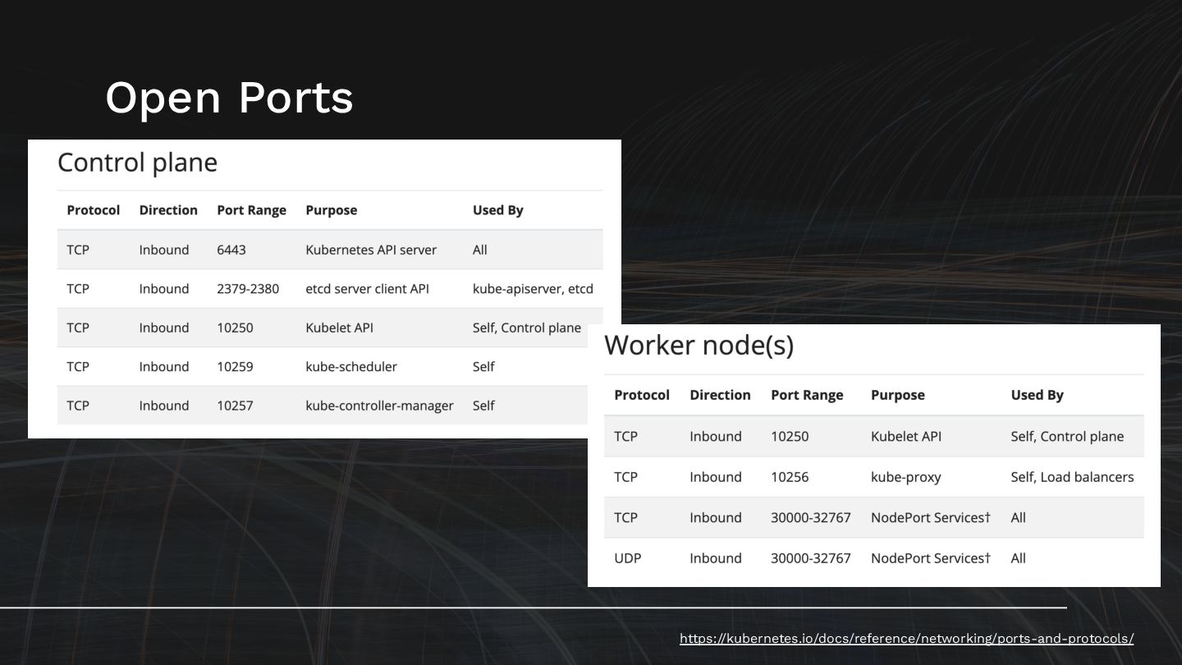The width and height of the screenshot is (1182, 665).
Task: Click 'Purpose' header in Worker node table
Action: 898,395
